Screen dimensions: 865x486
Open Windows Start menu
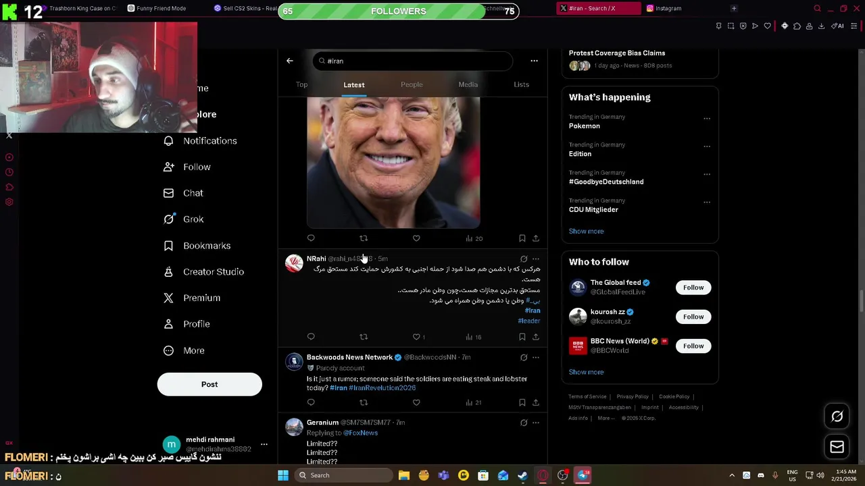pyautogui.click(x=283, y=475)
